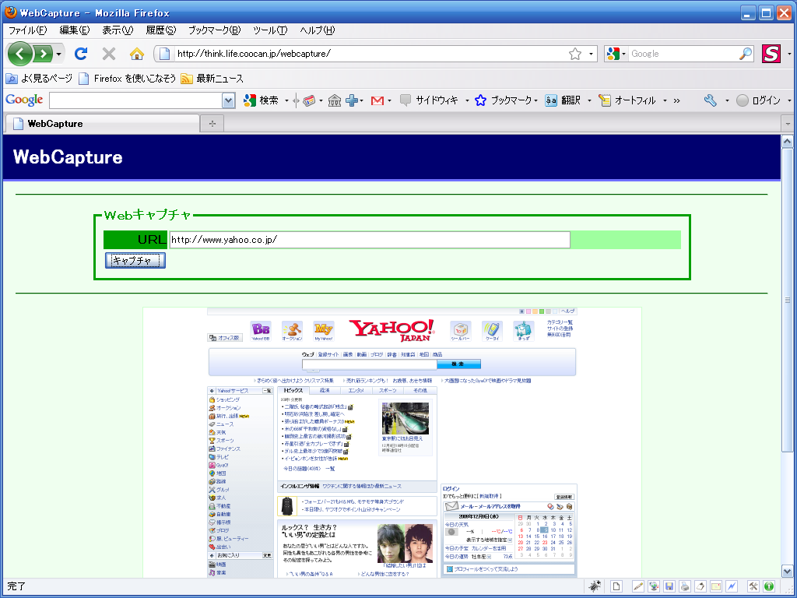Click the globe icon in status bar

coord(654,586)
